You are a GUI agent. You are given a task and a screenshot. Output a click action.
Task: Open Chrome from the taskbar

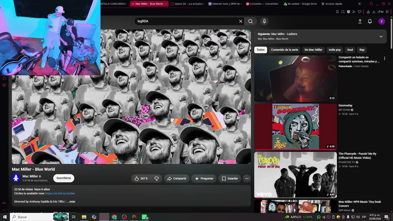tap(114, 217)
